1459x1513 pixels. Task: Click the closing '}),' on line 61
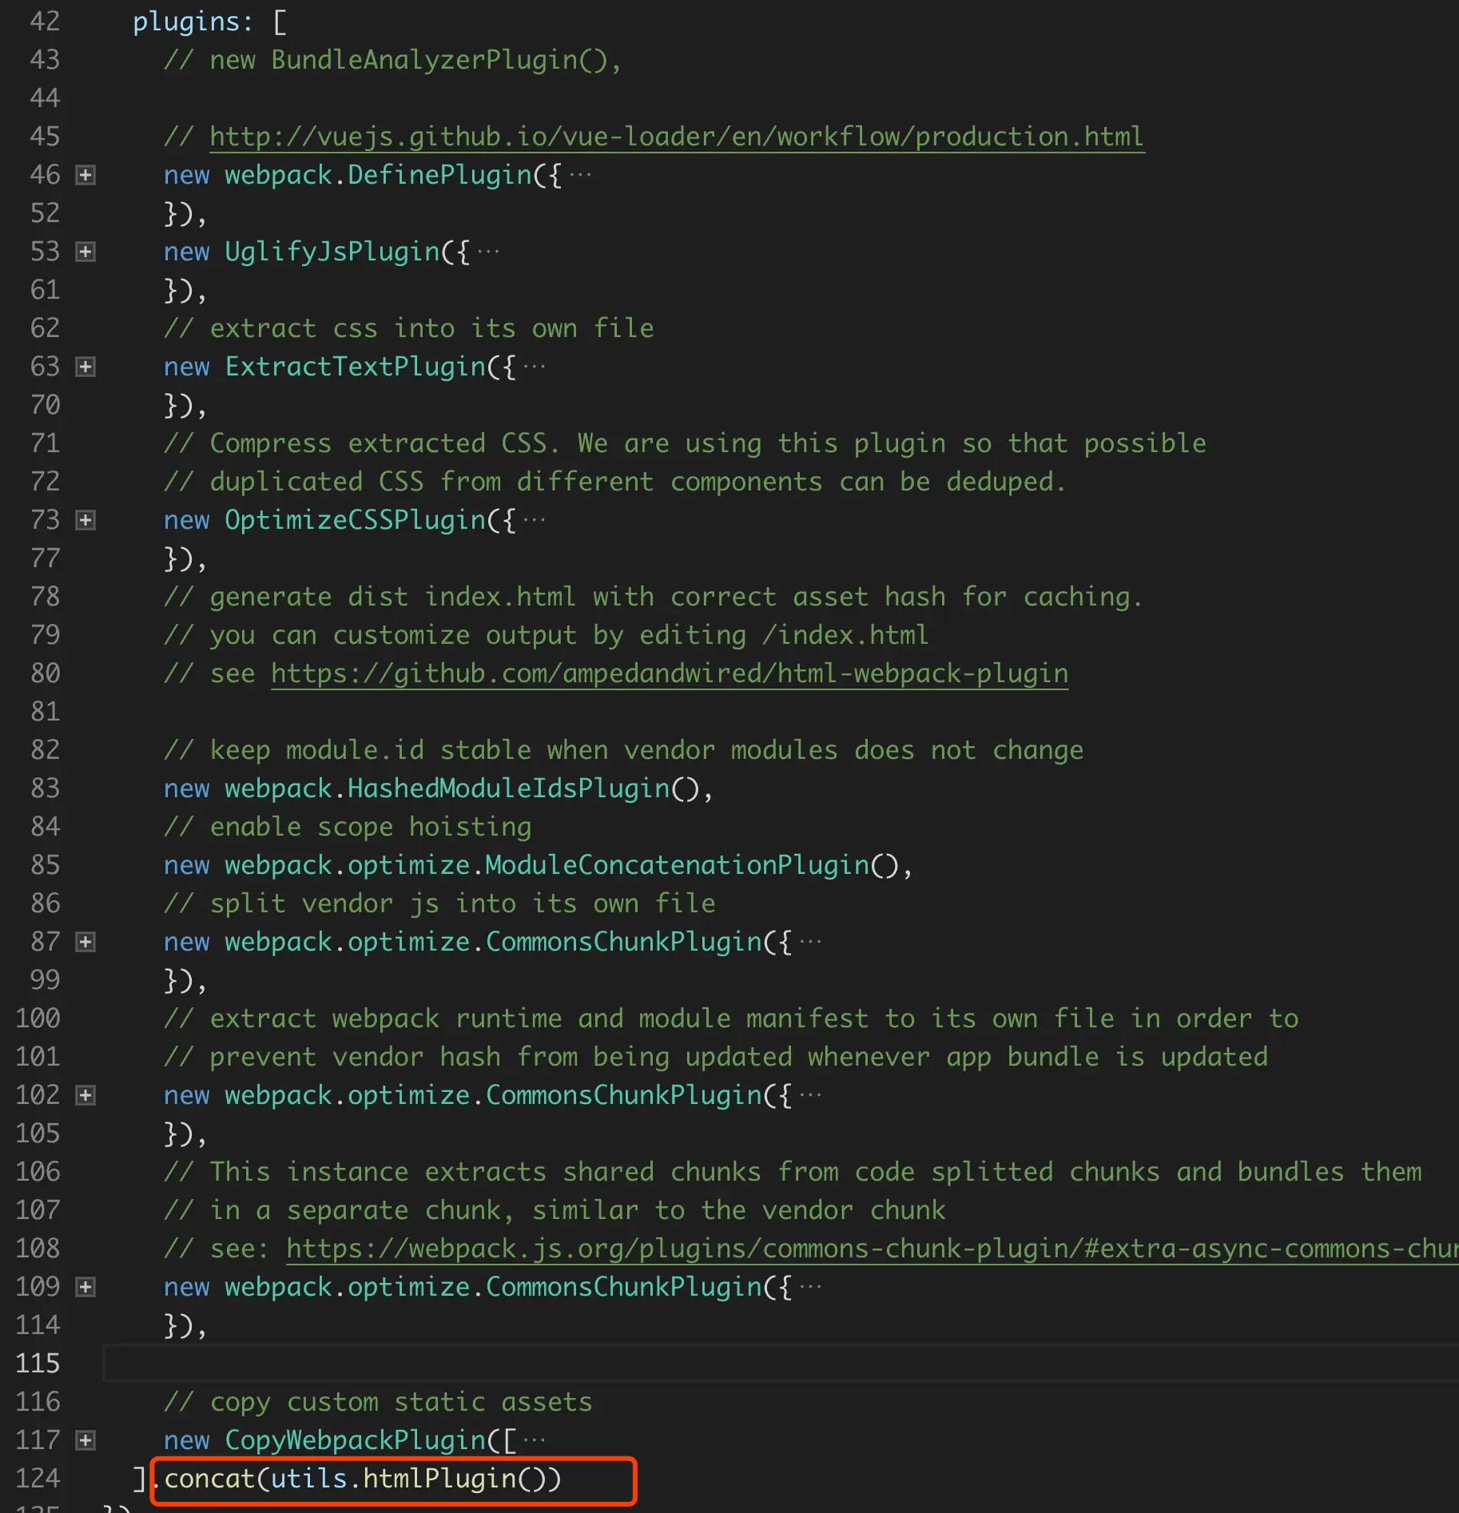click(185, 290)
